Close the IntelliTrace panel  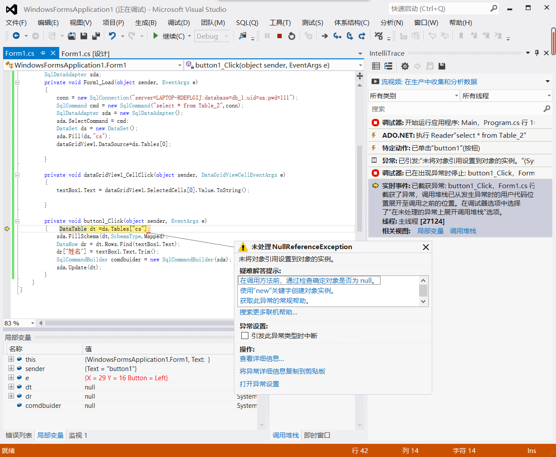pyautogui.click(x=546, y=53)
